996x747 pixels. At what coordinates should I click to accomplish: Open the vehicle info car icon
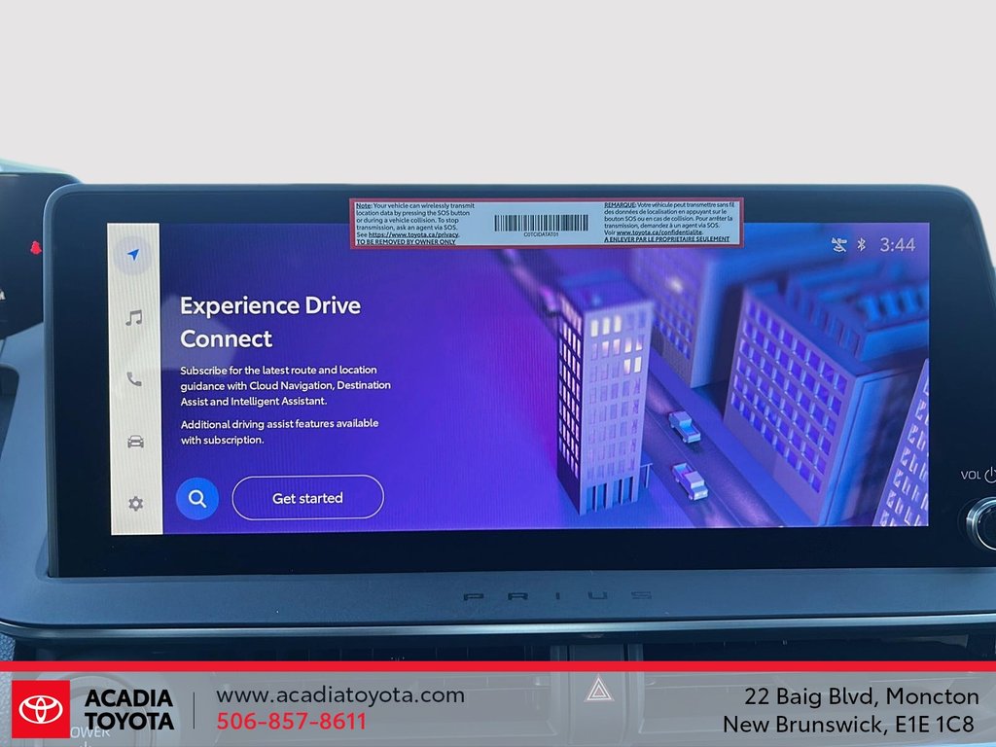[x=135, y=442]
